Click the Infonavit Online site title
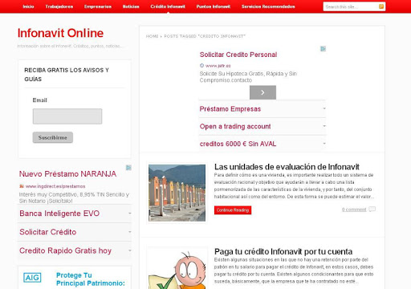Viewport: 411px width, 289px height. [x=60, y=33]
